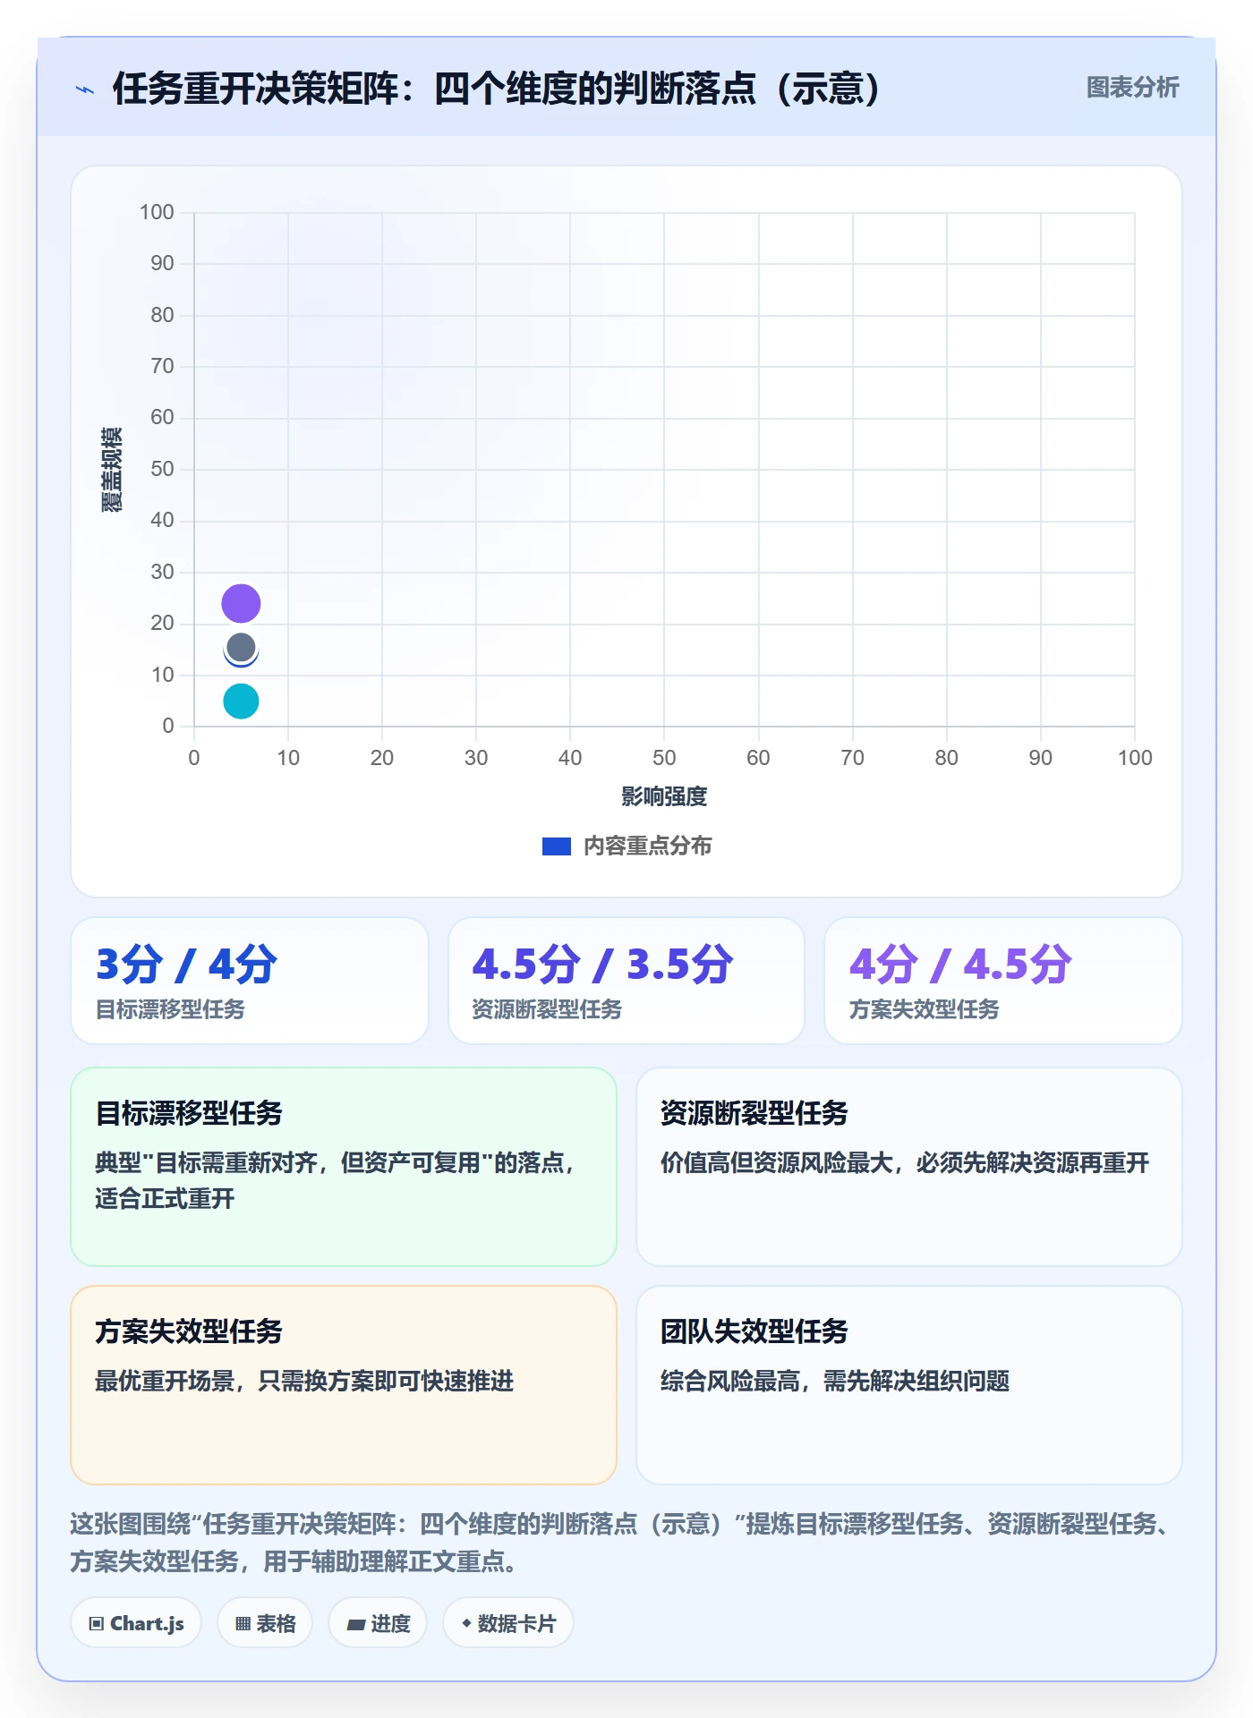Viewport: 1253px width, 1718px height.
Task: Click the gray data point in the chart
Action: (x=241, y=647)
